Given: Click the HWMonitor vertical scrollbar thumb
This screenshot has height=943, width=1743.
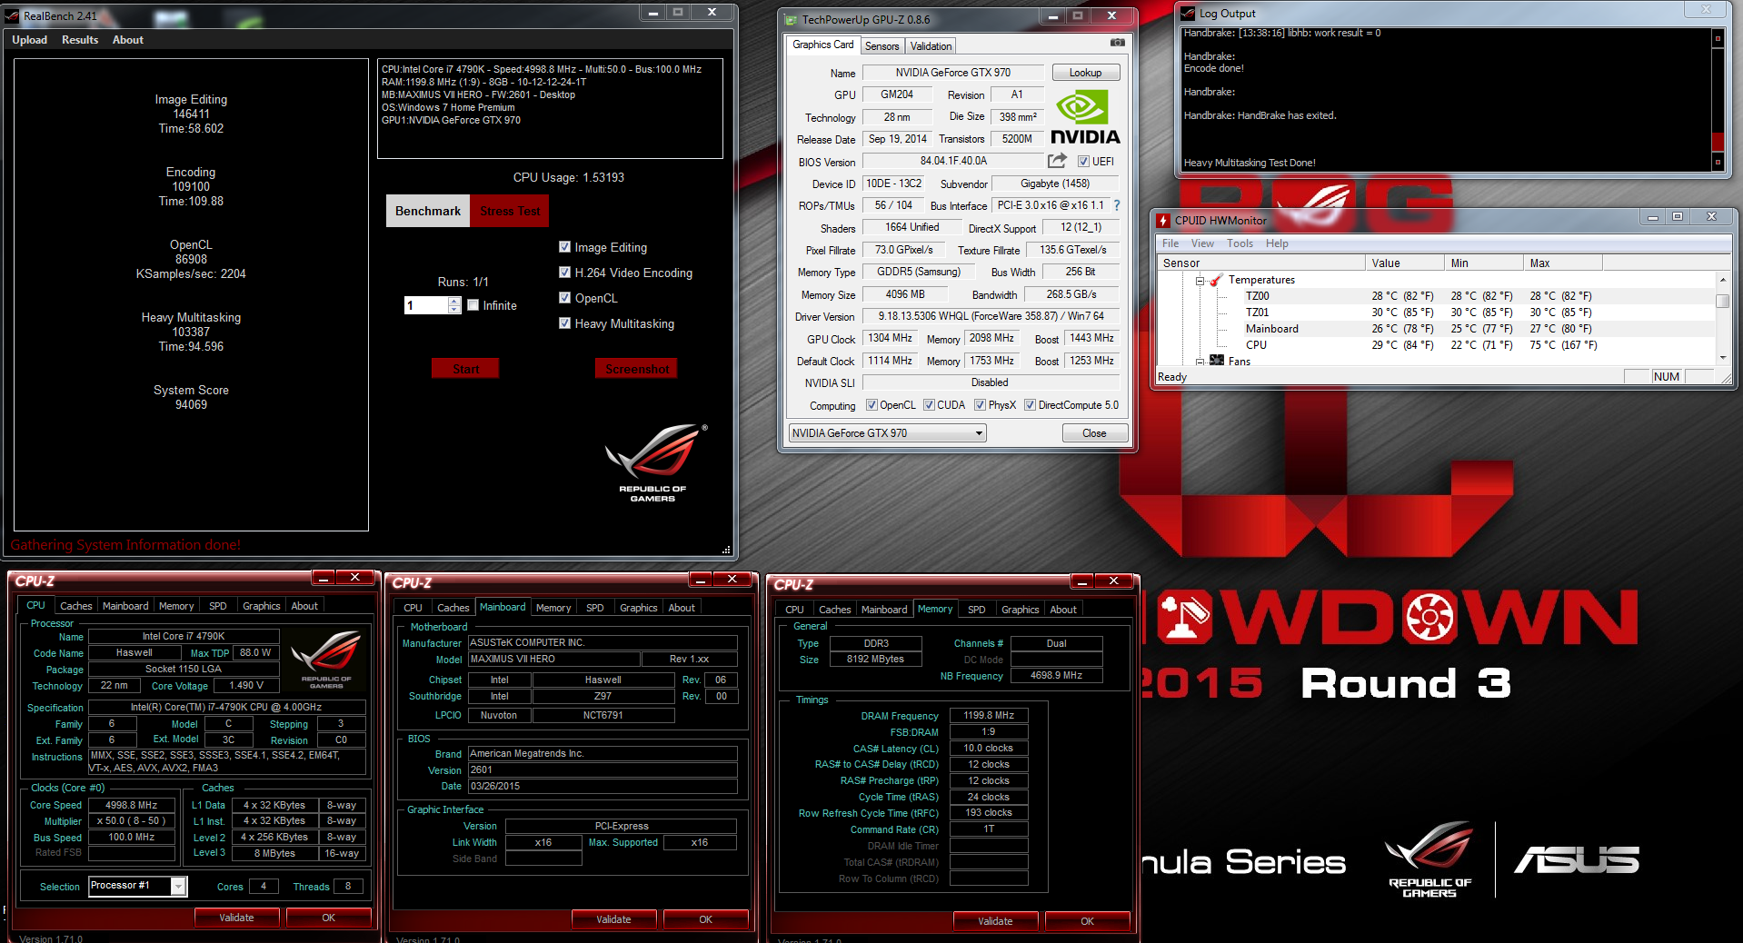Looking at the screenshot, I should (1722, 301).
